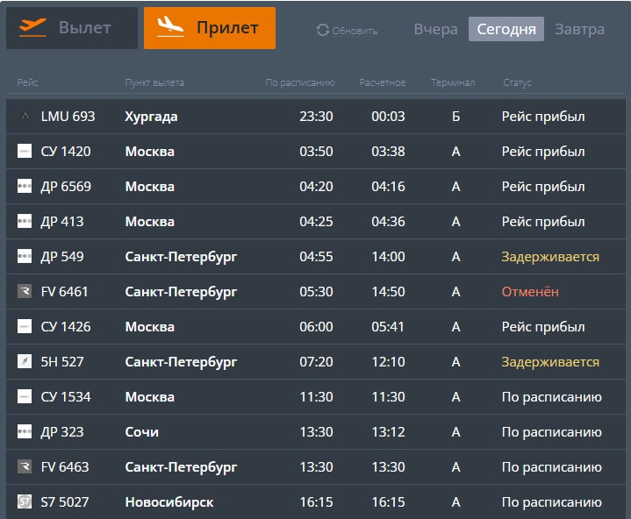Image resolution: width=631 pixels, height=519 pixels.
Task: Click airline logo beside ДР 413
Action: tap(25, 221)
